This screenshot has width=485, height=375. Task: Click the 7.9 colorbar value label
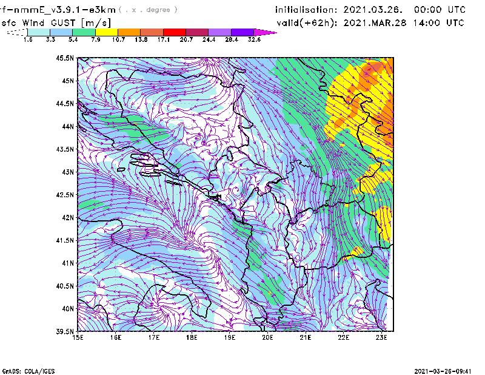coord(96,39)
